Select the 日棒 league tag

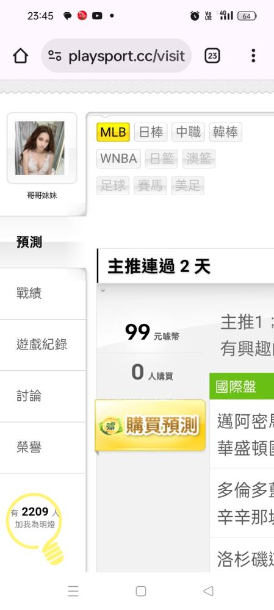tap(151, 132)
